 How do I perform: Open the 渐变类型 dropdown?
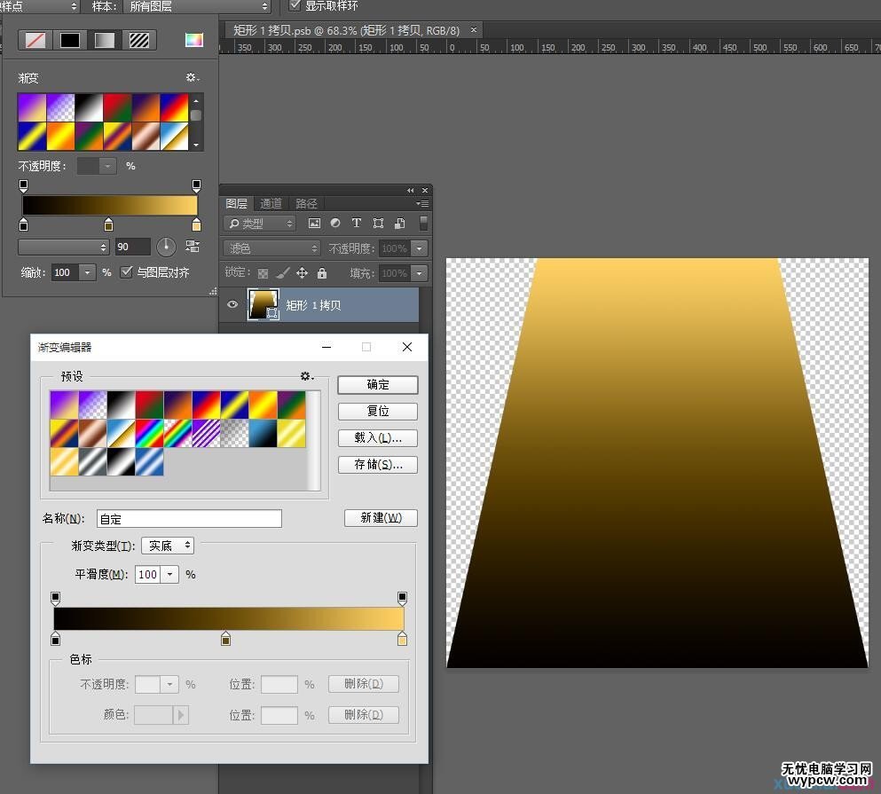[x=168, y=546]
